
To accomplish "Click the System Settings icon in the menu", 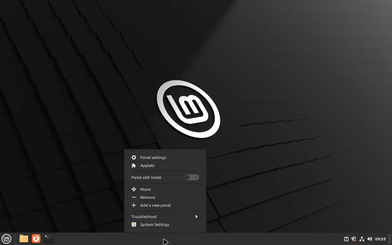I will coord(134,224).
